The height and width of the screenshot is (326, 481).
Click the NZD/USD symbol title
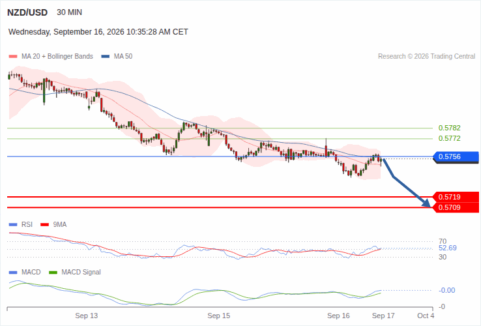27,12
